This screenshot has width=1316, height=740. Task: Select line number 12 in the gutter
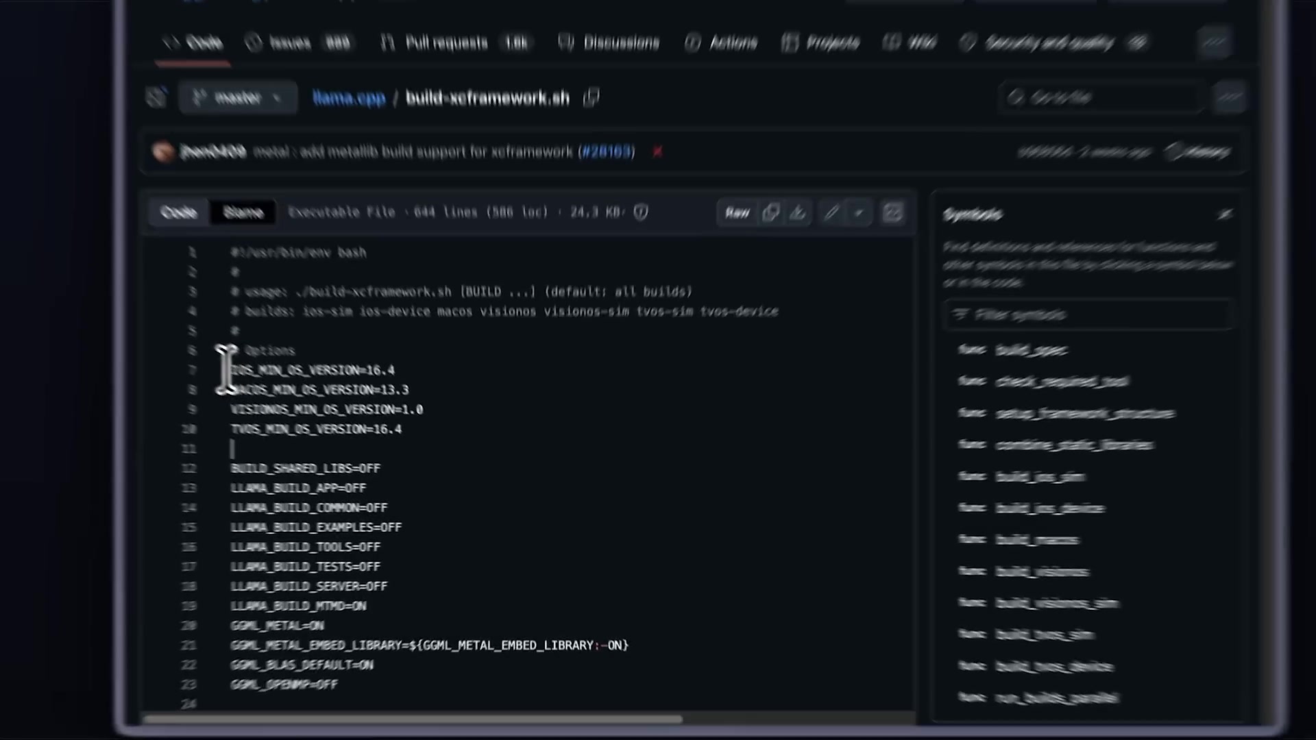click(x=188, y=469)
